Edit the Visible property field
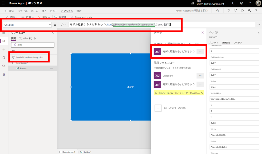Viewport: 262px width, 154px height. tap(234, 87)
